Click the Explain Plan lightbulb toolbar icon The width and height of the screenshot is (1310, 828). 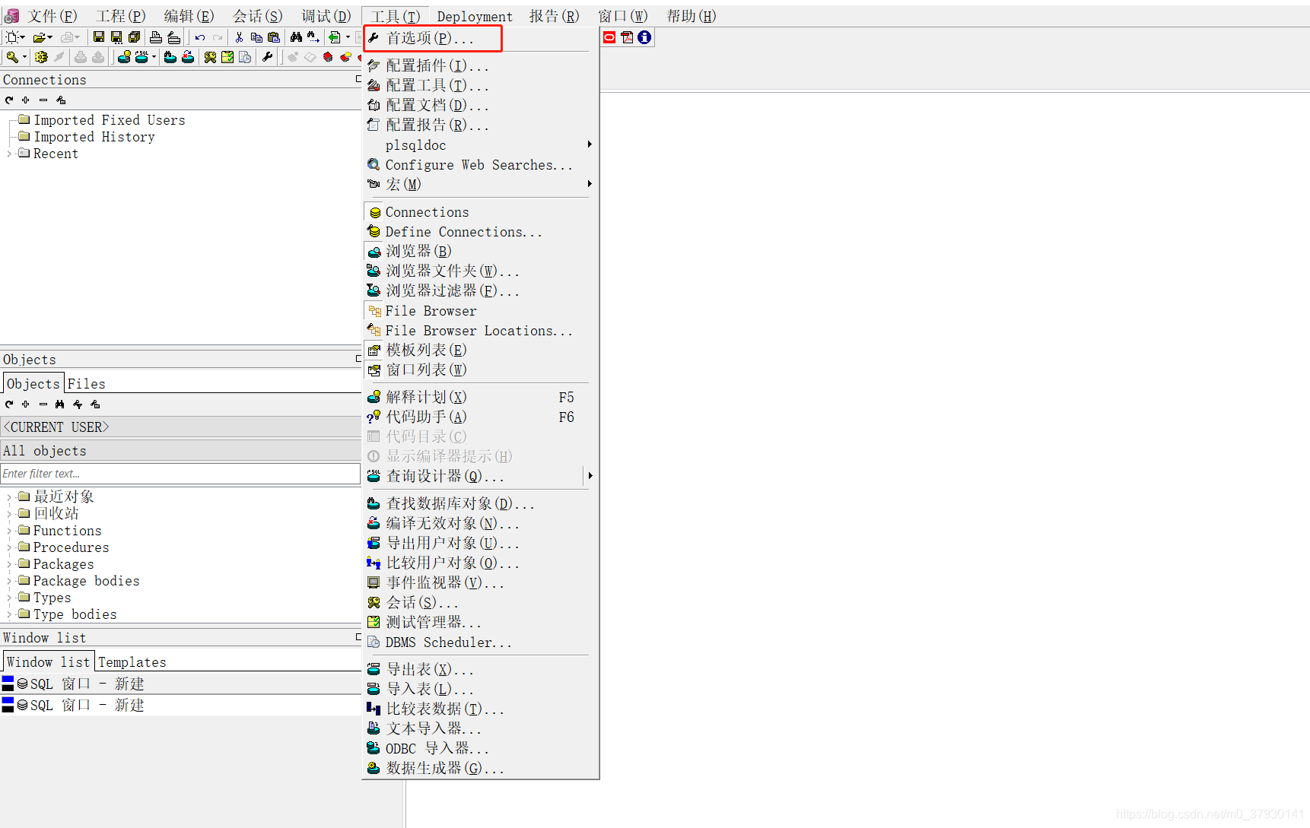(x=125, y=57)
